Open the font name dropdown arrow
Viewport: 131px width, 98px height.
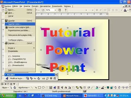click(86, 10)
